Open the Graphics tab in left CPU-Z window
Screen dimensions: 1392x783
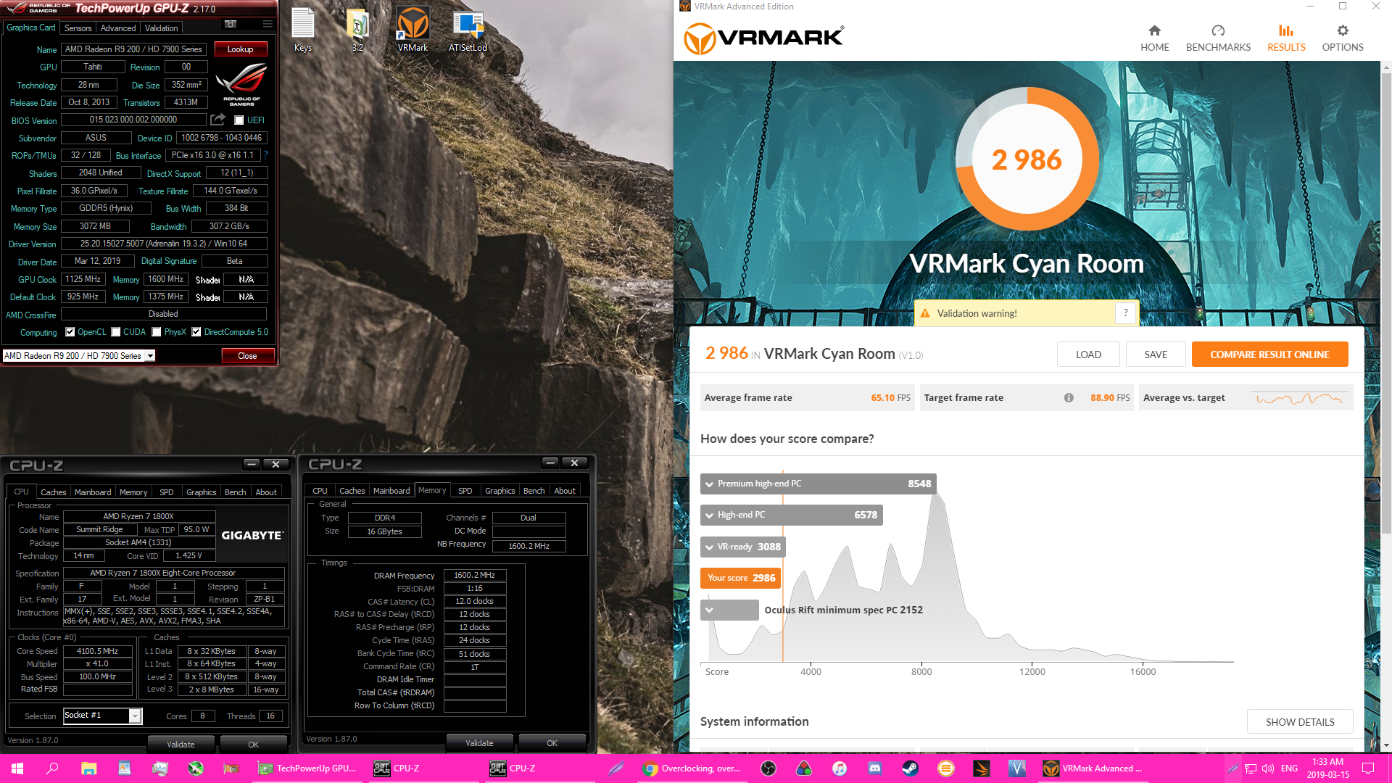pos(201,492)
